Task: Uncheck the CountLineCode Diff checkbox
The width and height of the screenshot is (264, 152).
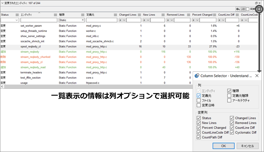Action: [x=199, y=133]
